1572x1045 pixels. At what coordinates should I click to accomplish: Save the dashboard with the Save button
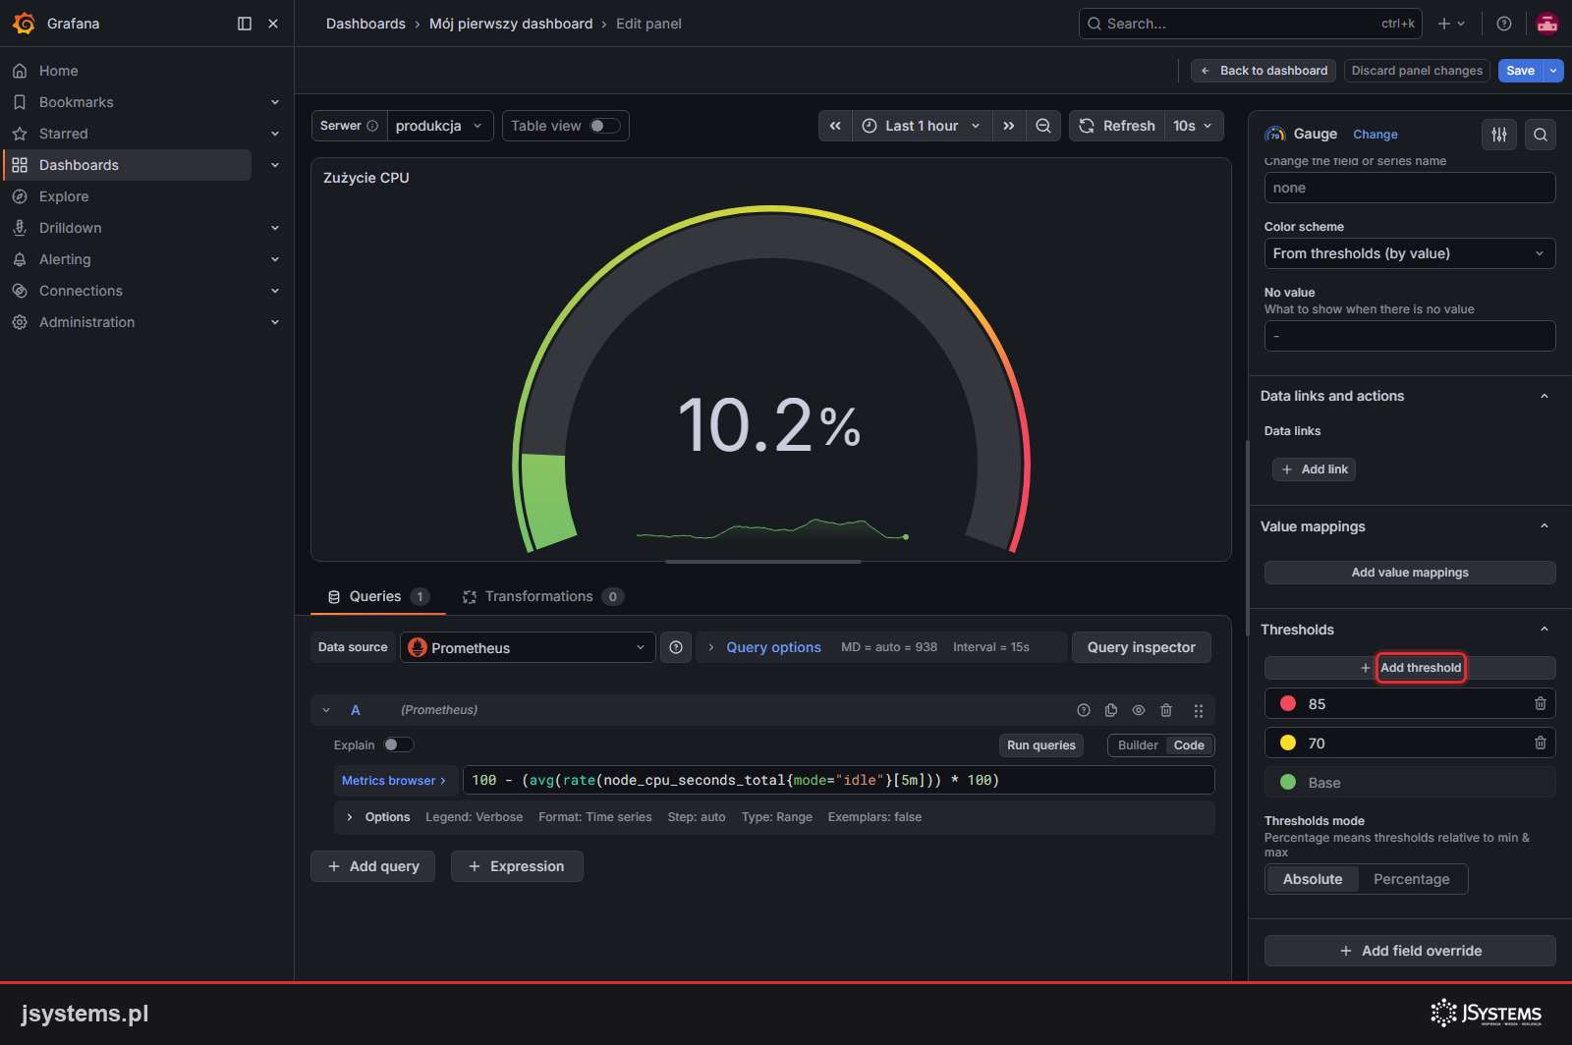point(1520,71)
